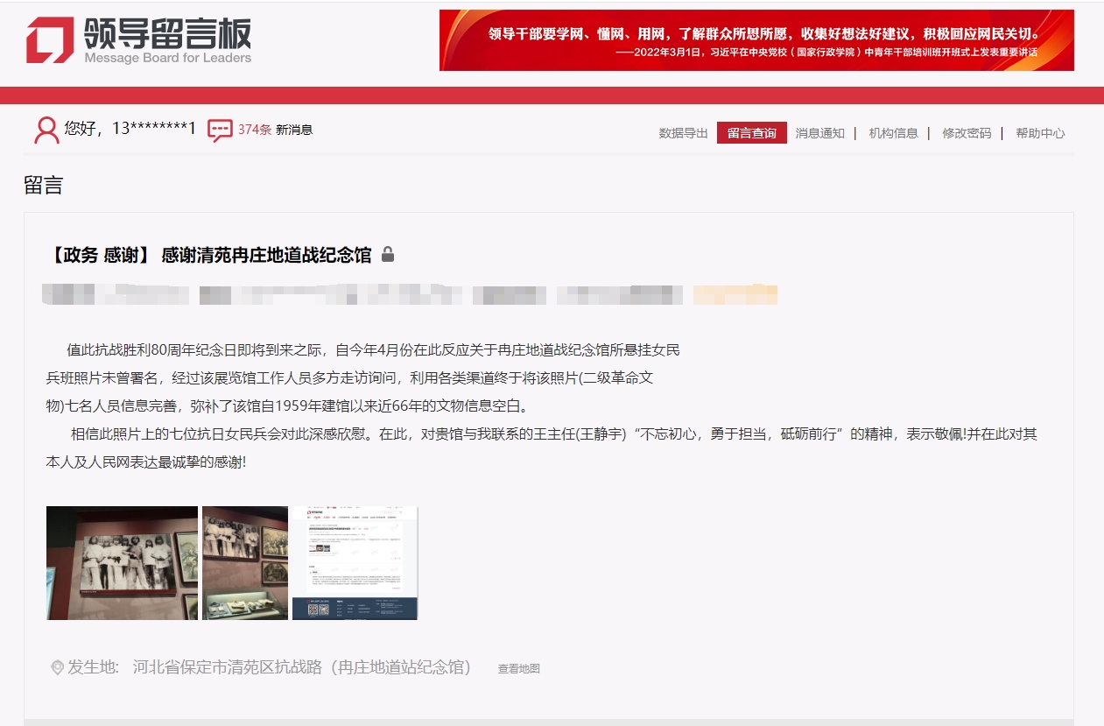Go to 机构信息 page
Image resolution: width=1104 pixels, height=726 pixels.
point(893,133)
